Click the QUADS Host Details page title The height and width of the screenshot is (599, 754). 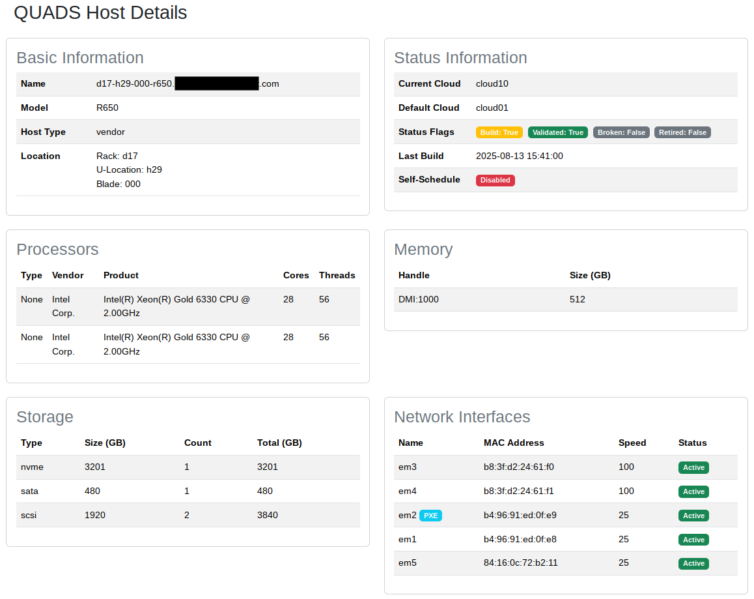pos(100,12)
